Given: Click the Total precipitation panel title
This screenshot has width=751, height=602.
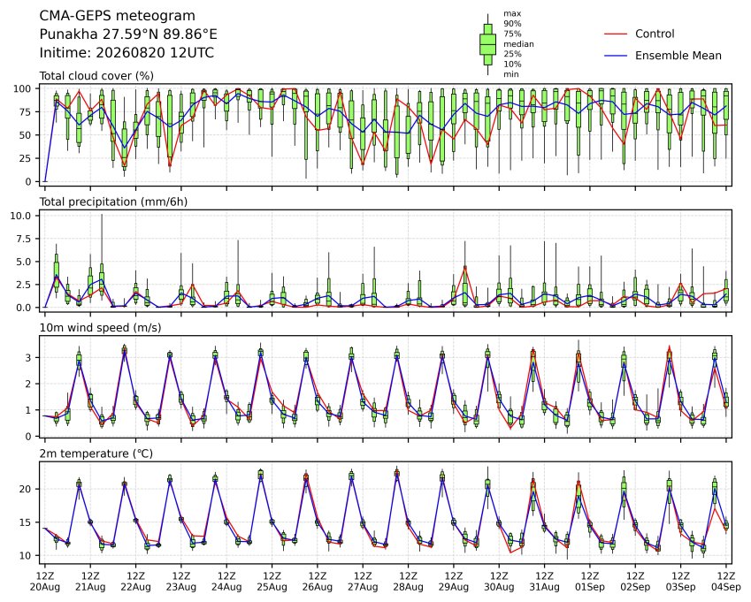Looking at the screenshot, I should pyautogui.click(x=113, y=202).
